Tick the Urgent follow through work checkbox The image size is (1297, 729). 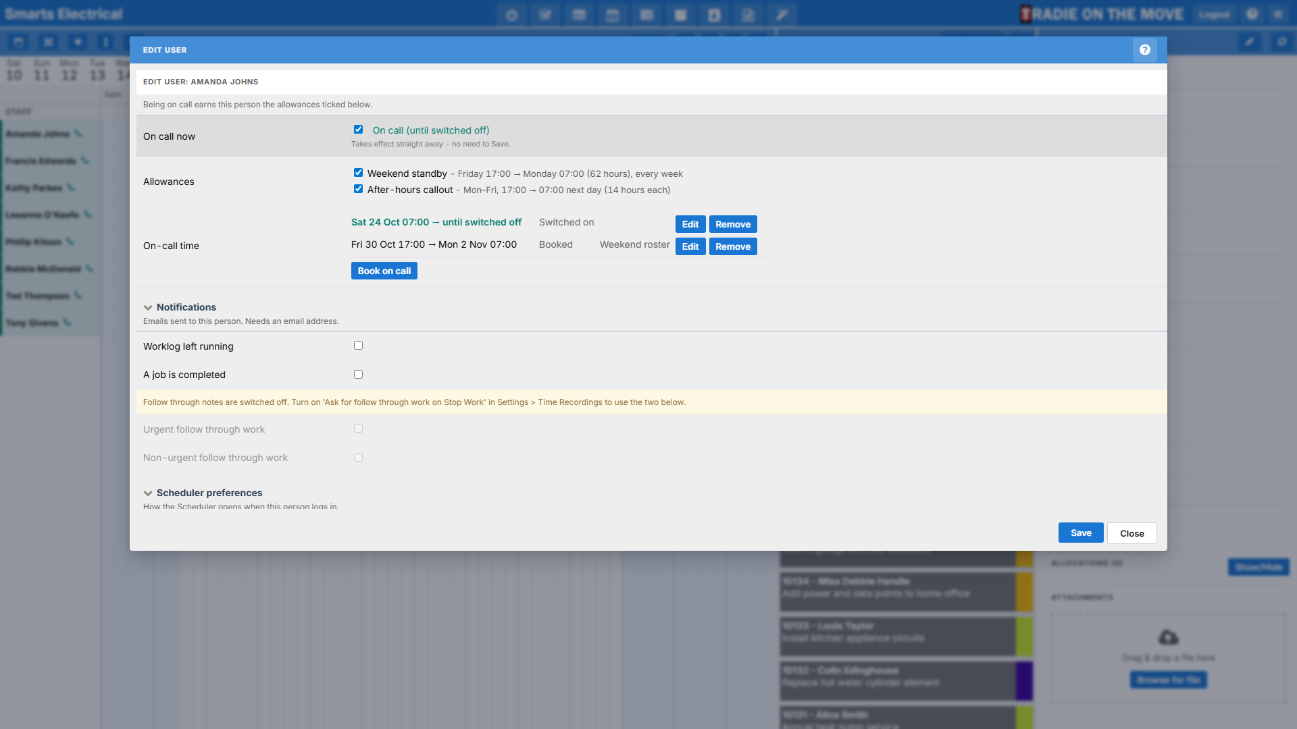358,429
